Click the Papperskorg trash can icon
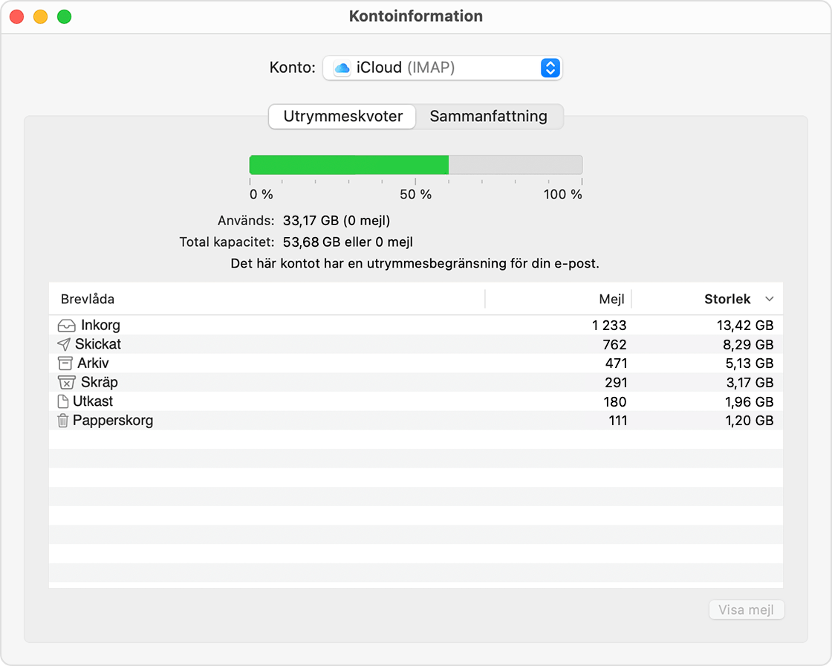 pyautogui.click(x=62, y=421)
